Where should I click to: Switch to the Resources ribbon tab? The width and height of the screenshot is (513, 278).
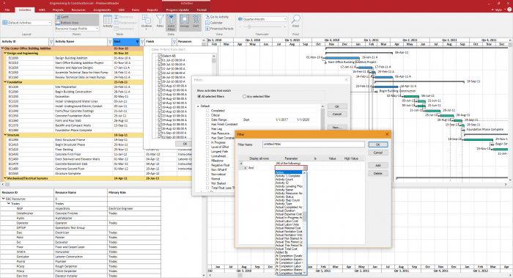[x=78, y=10]
